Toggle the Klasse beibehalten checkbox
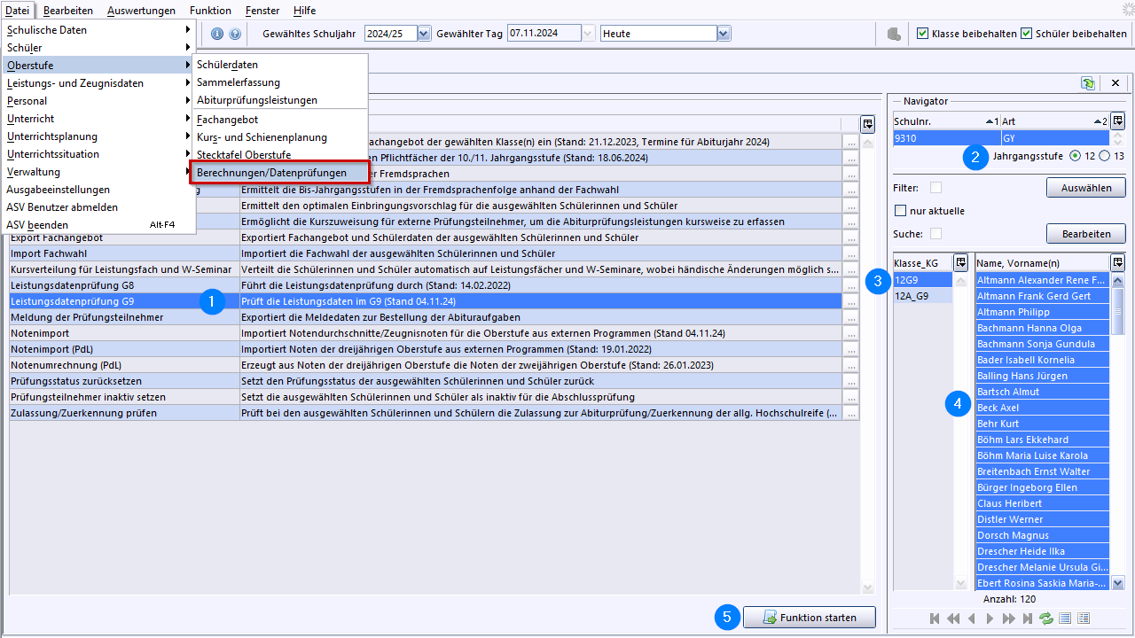 coord(923,34)
